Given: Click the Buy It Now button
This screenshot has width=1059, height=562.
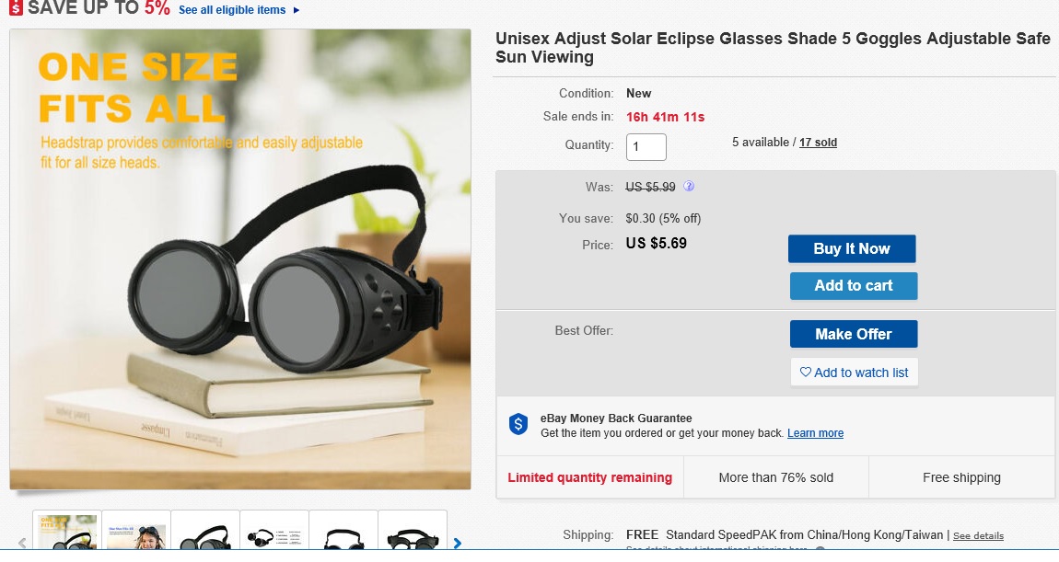Looking at the screenshot, I should point(852,248).
